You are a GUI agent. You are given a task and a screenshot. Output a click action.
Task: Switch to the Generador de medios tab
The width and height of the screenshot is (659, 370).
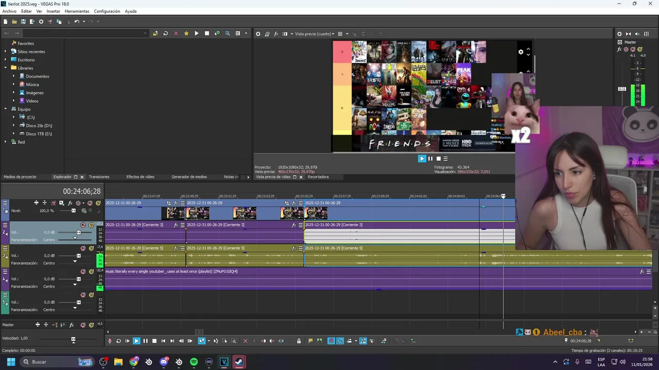189,177
